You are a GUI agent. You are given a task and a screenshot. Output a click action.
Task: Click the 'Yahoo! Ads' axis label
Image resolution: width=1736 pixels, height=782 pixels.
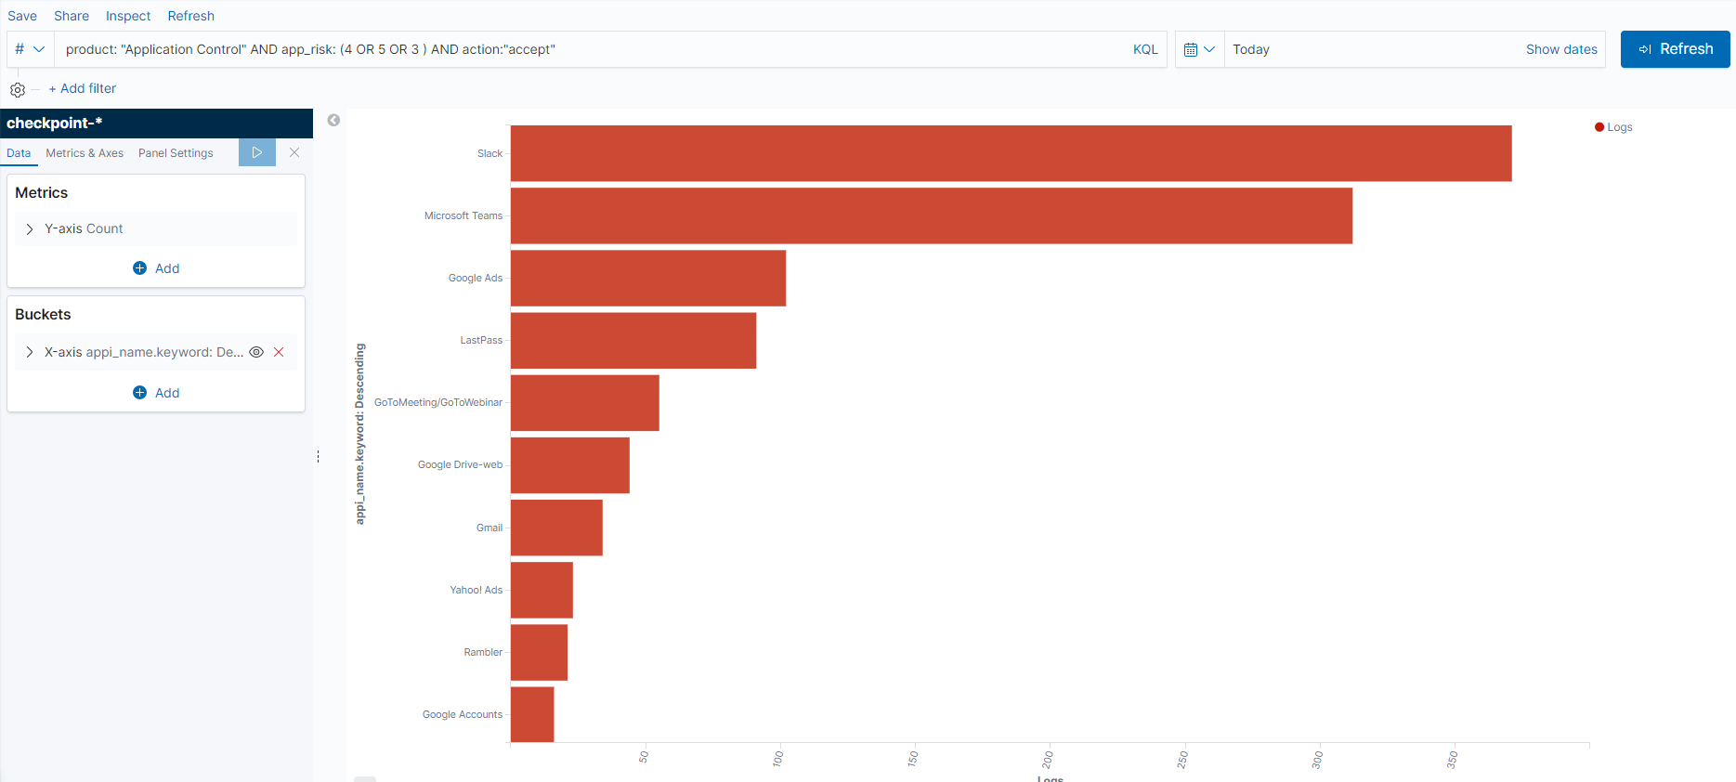pos(476,590)
